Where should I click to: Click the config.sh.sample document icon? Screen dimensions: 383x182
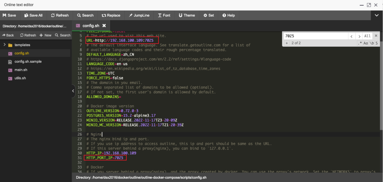(10, 62)
